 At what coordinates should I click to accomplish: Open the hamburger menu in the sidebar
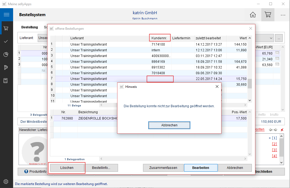(x=6, y=15)
